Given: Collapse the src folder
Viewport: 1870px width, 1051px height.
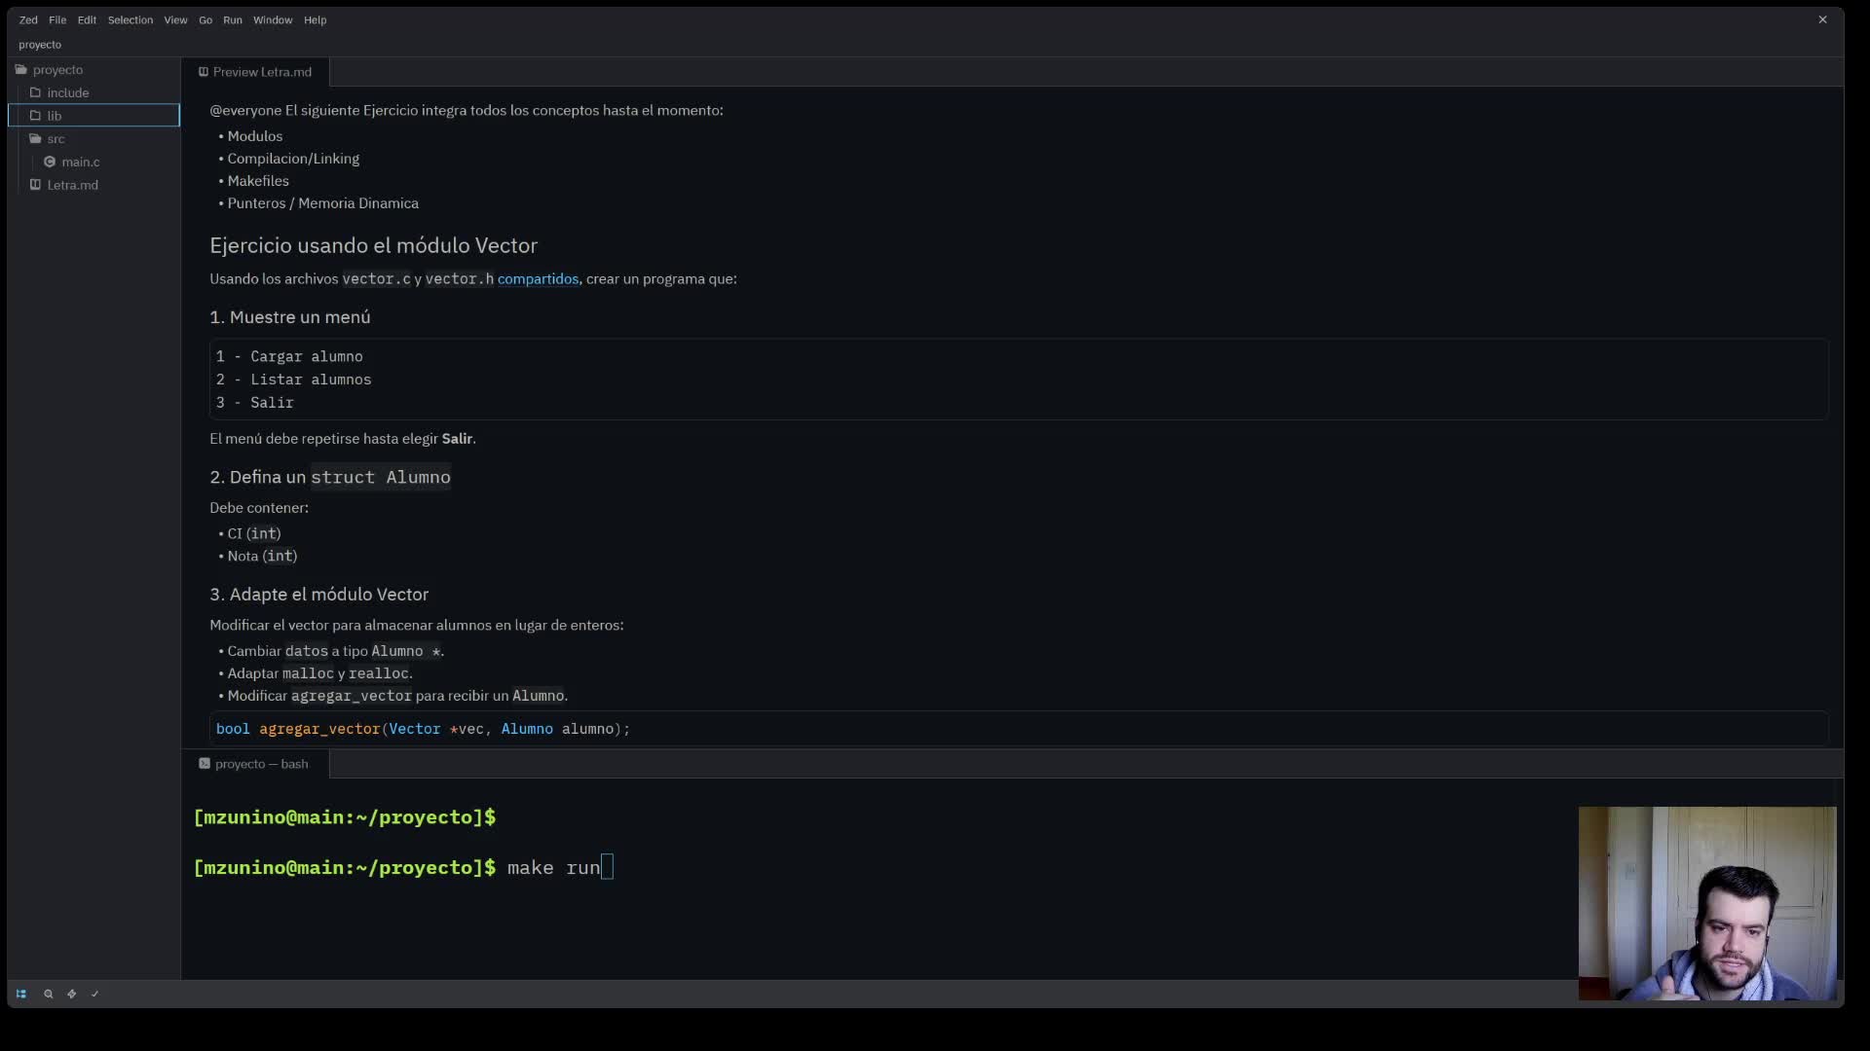Looking at the screenshot, I should point(93,139).
